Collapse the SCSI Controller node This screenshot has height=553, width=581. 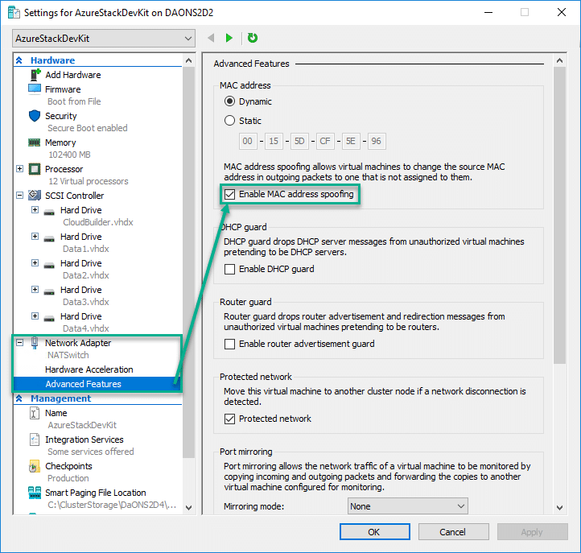[19, 195]
